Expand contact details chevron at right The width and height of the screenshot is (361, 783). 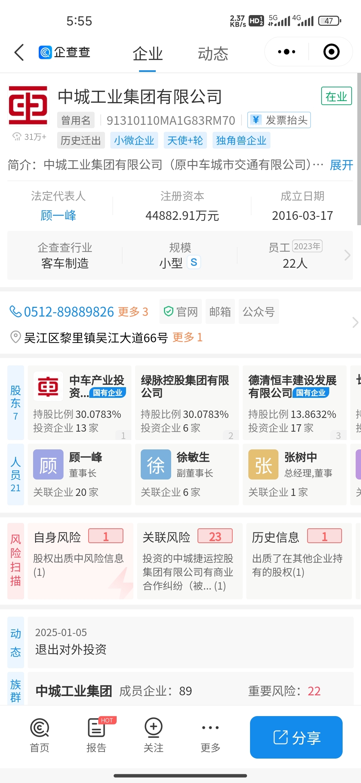point(355,323)
